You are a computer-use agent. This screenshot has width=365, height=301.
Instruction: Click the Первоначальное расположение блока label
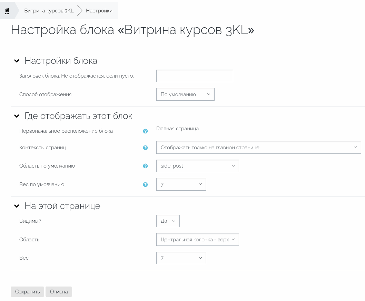point(66,131)
